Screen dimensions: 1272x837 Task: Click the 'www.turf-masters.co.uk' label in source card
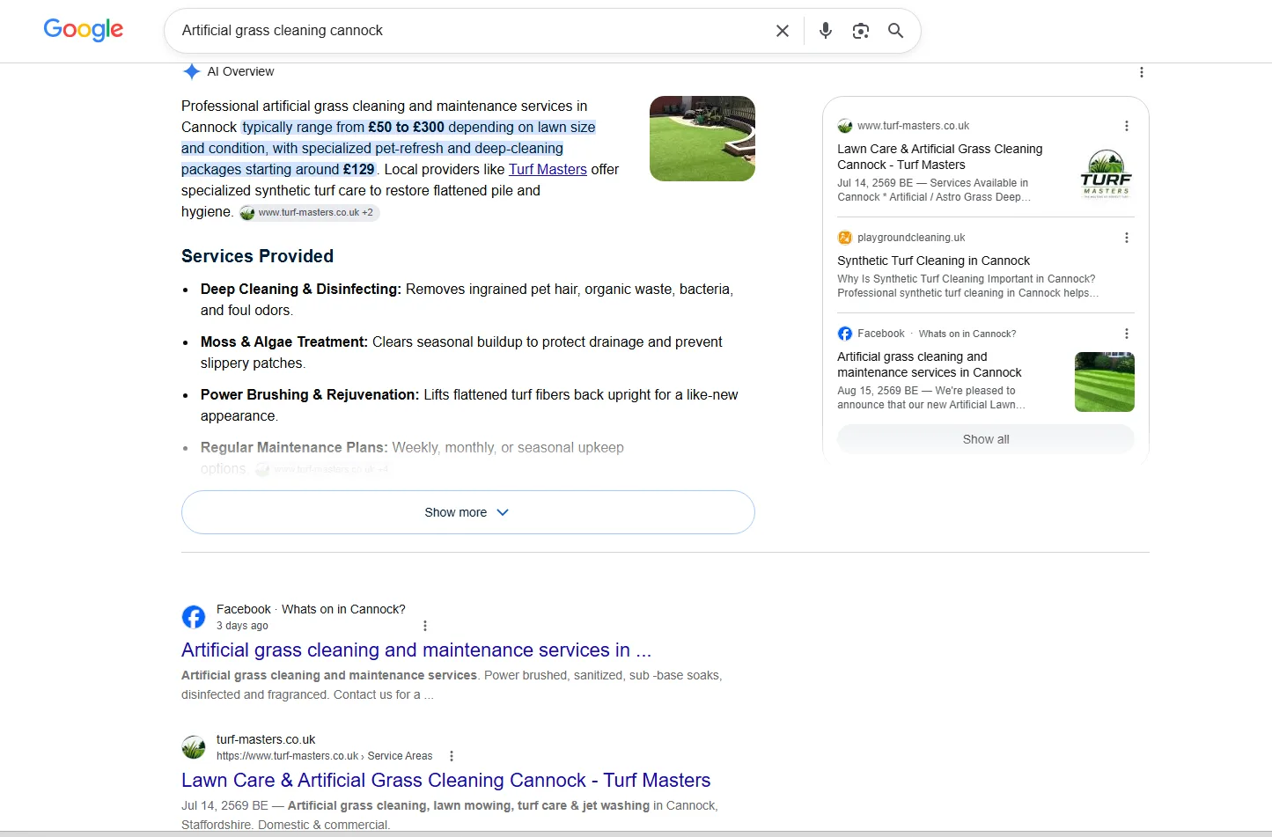tap(913, 126)
